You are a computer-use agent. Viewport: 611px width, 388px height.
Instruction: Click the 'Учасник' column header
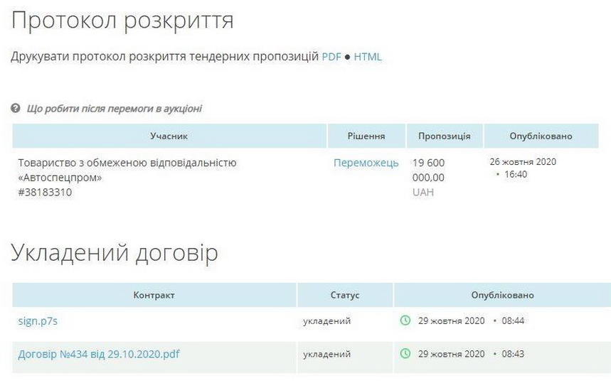169,136
